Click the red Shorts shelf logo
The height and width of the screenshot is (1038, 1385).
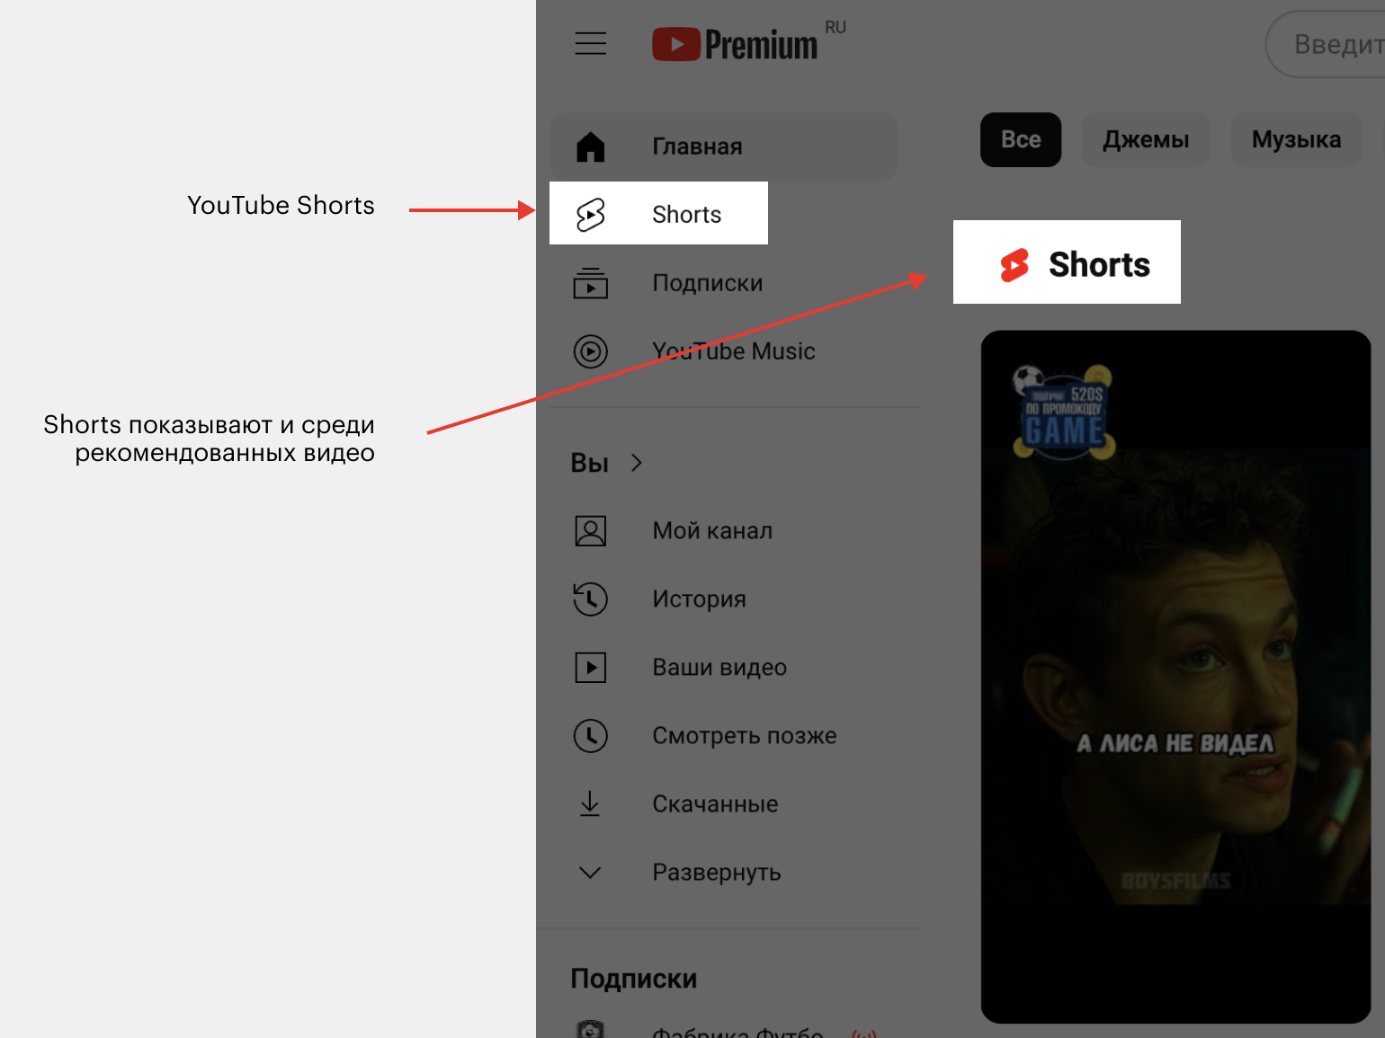tap(1014, 265)
